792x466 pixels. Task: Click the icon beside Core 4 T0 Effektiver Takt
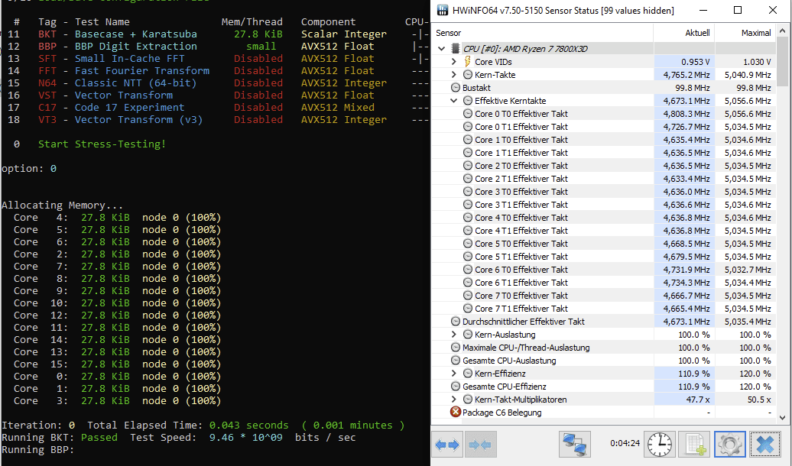pos(468,218)
